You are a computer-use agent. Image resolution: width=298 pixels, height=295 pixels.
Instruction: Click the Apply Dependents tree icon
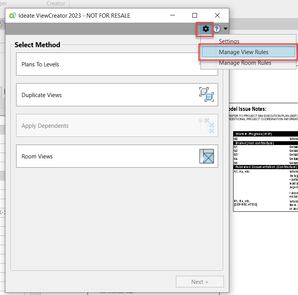[x=207, y=125]
